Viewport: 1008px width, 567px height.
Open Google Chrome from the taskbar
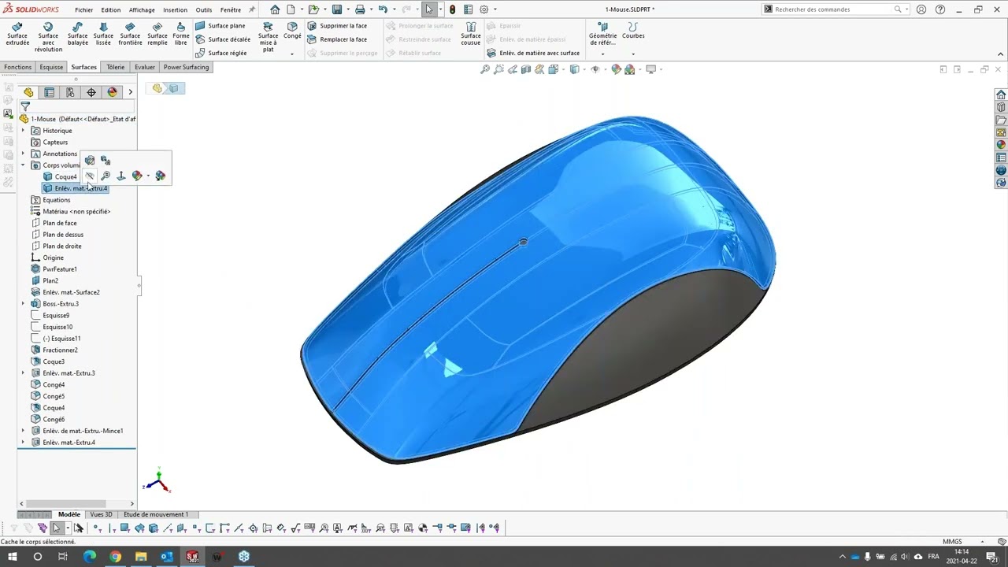[x=115, y=556]
